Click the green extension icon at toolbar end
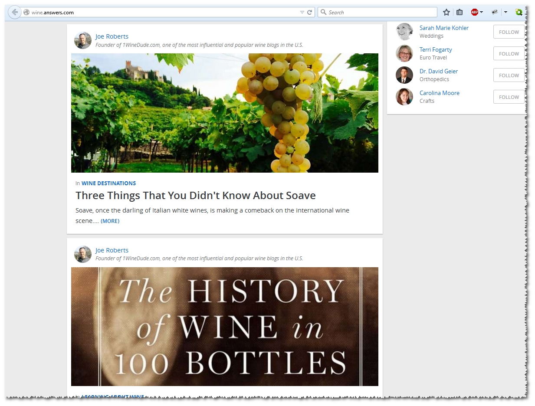This screenshot has height=406, width=535. (x=519, y=12)
